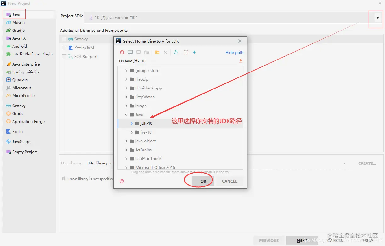
Task: Select the jdk-10 folder row
Action: click(180, 123)
